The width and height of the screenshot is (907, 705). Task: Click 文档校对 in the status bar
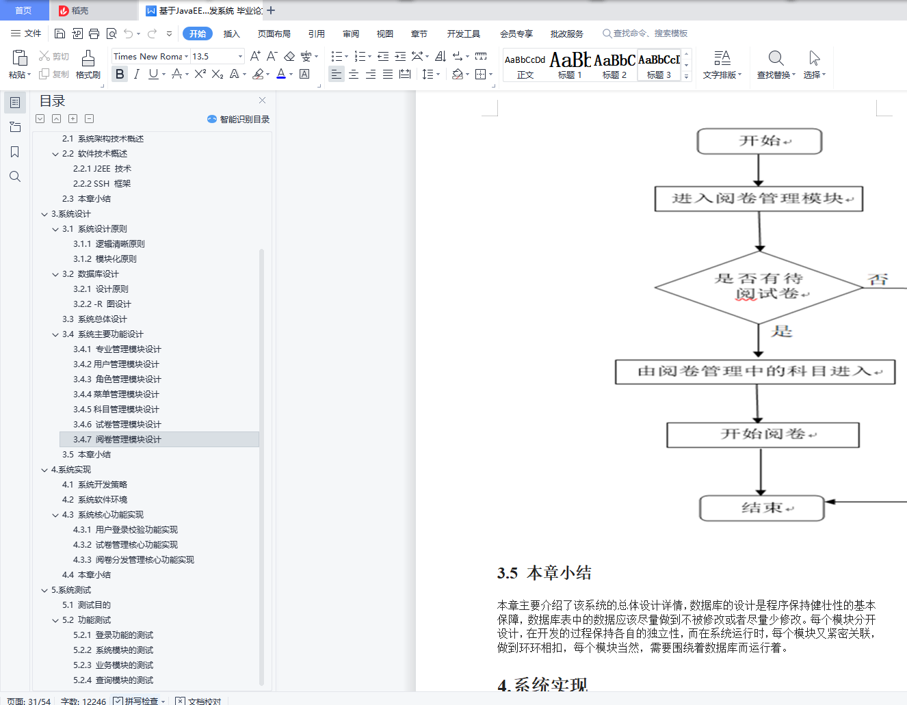198,701
